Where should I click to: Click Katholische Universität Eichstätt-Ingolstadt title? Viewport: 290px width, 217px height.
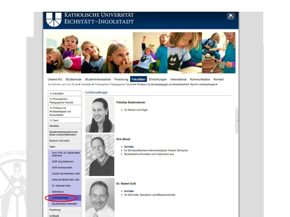[99, 18]
